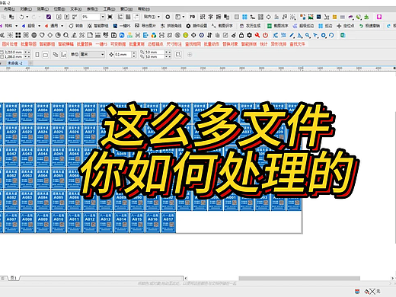
Task: Select landscape page orientation
Action: (45, 55)
